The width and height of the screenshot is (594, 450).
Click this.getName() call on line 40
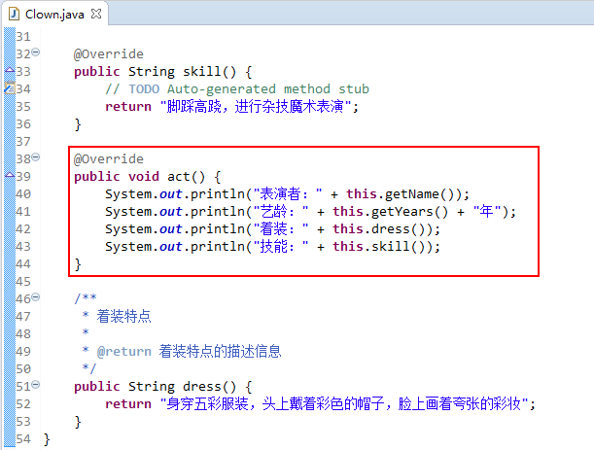(401, 194)
